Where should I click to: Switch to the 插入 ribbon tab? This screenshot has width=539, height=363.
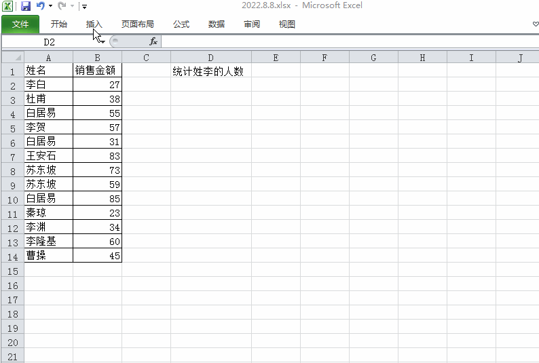tap(94, 24)
